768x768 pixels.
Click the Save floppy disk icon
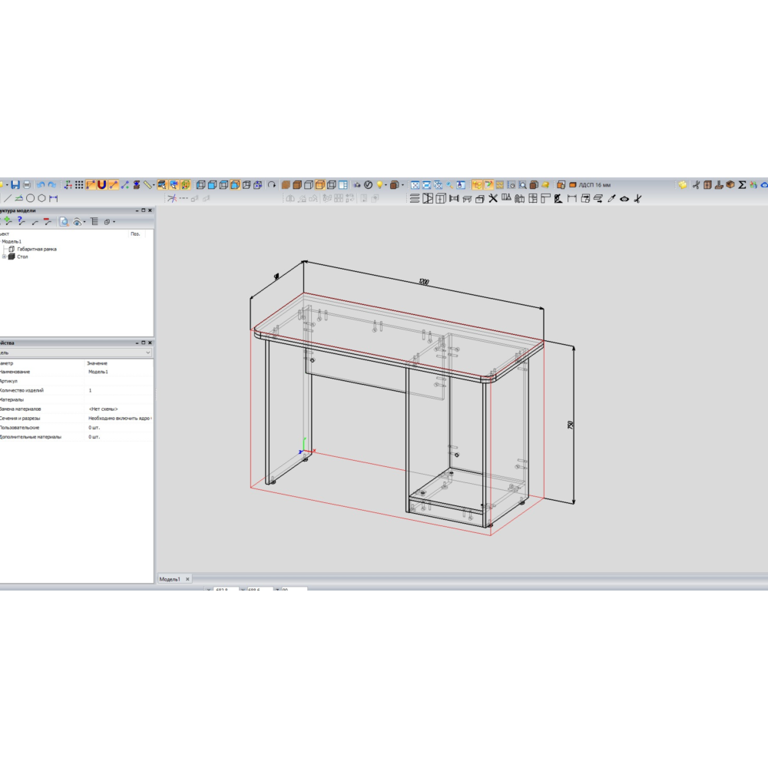(15, 185)
